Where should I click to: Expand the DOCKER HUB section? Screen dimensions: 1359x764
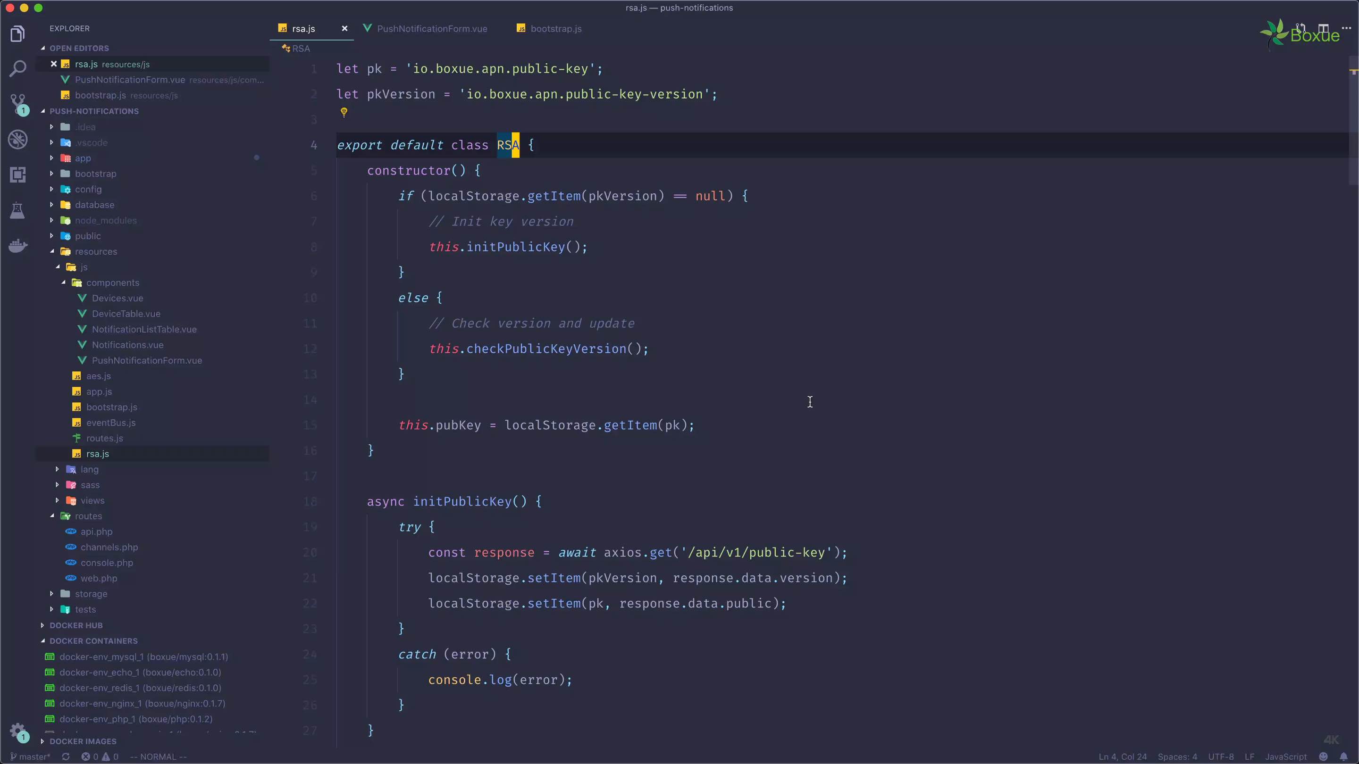click(x=76, y=625)
